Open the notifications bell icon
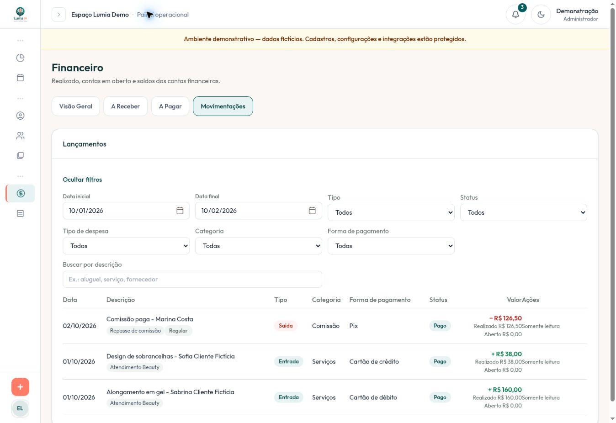This screenshot has height=423, width=616. click(x=515, y=15)
